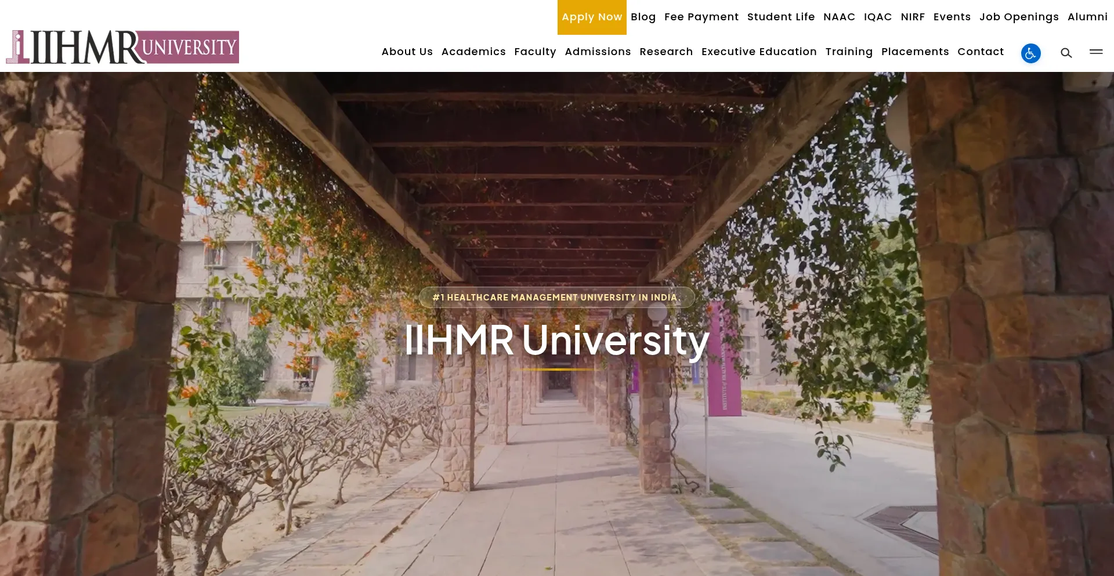Select Executive Education menu item
Image resolution: width=1114 pixels, height=576 pixels.
(759, 52)
